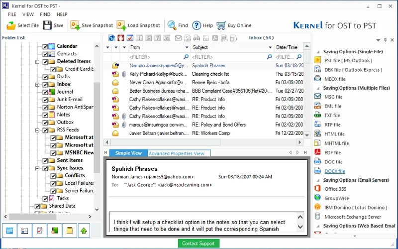Click the Save Snapshot icon
This screenshot has width=398, height=249.
click(x=75, y=25)
